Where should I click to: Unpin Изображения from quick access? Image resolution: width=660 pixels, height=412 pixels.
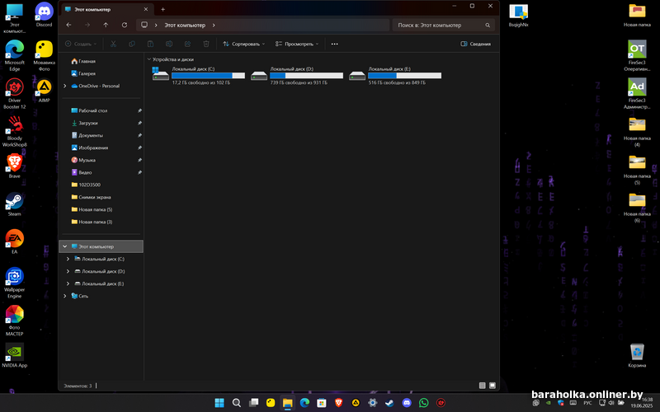139,147
